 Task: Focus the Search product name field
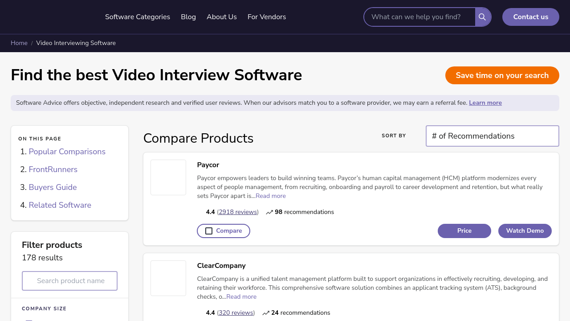[70, 281]
